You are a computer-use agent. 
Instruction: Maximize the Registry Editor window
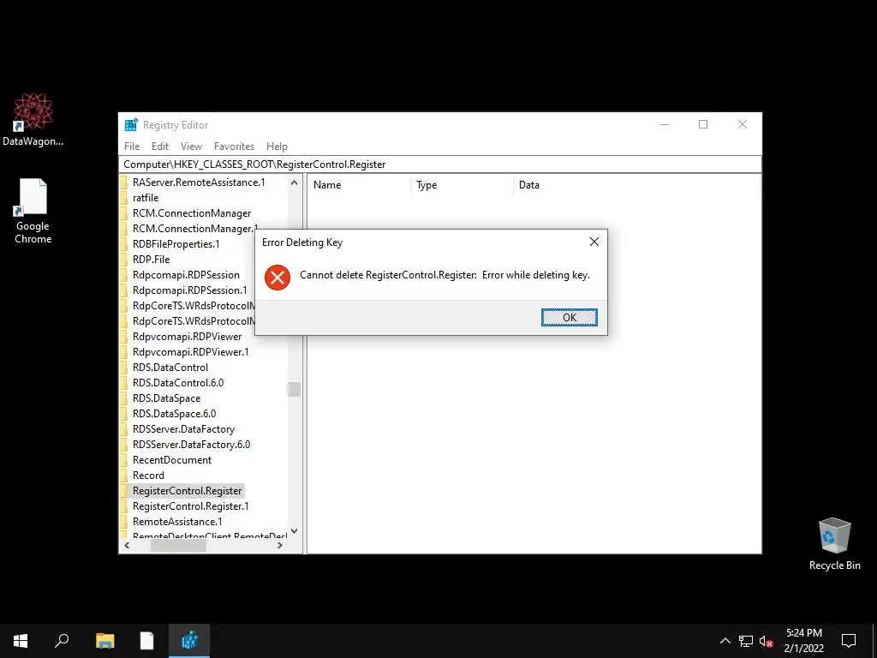(x=703, y=124)
